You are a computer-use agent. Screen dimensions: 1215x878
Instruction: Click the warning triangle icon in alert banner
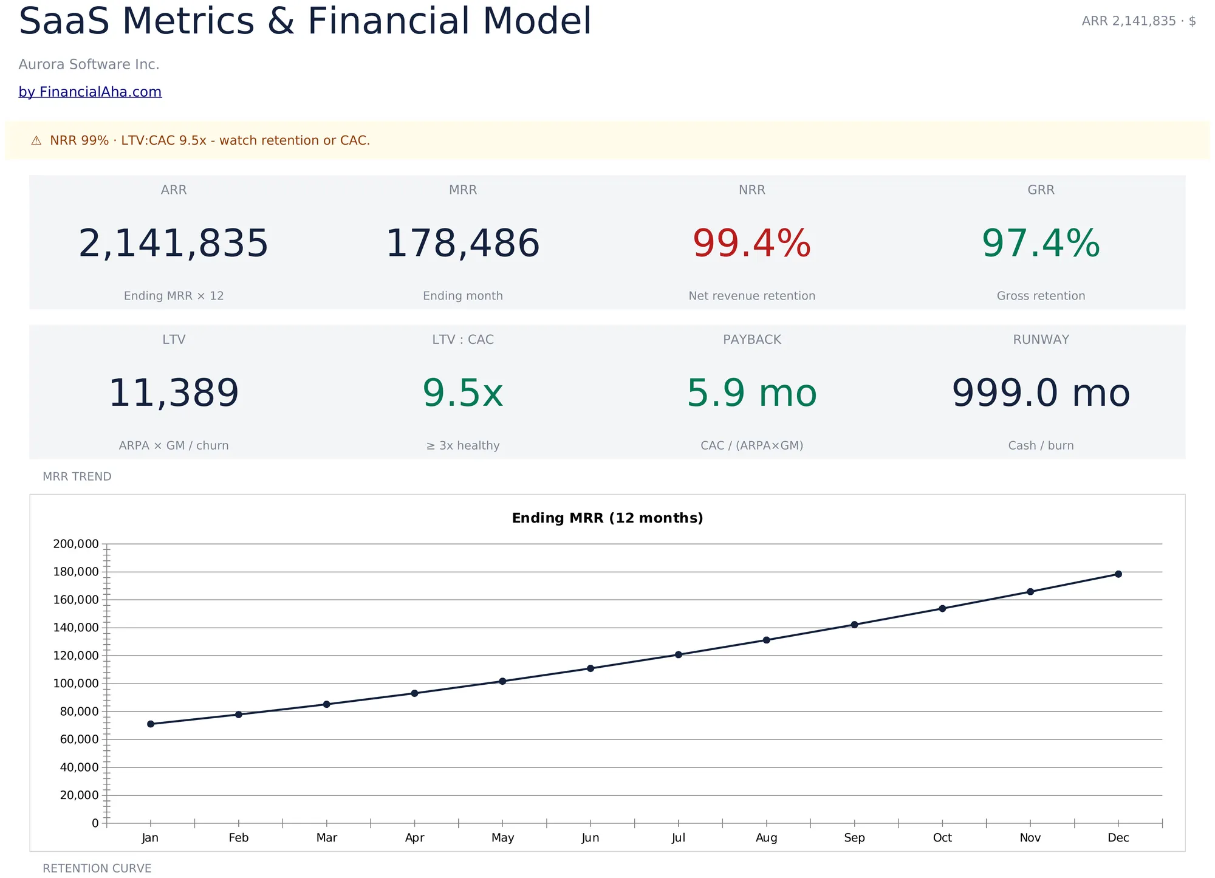(36, 141)
